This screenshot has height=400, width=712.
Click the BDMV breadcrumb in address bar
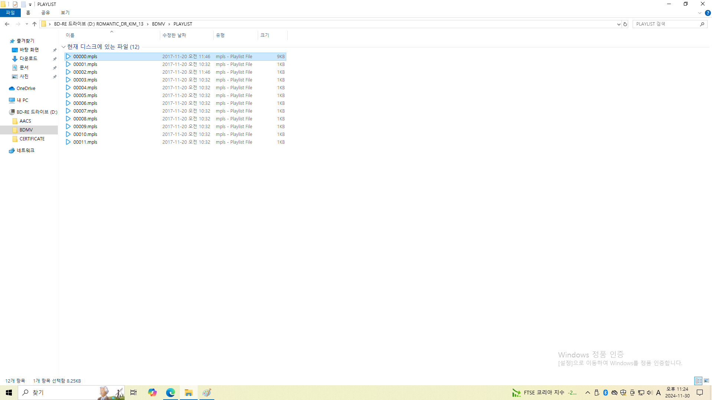(x=158, y=24)
